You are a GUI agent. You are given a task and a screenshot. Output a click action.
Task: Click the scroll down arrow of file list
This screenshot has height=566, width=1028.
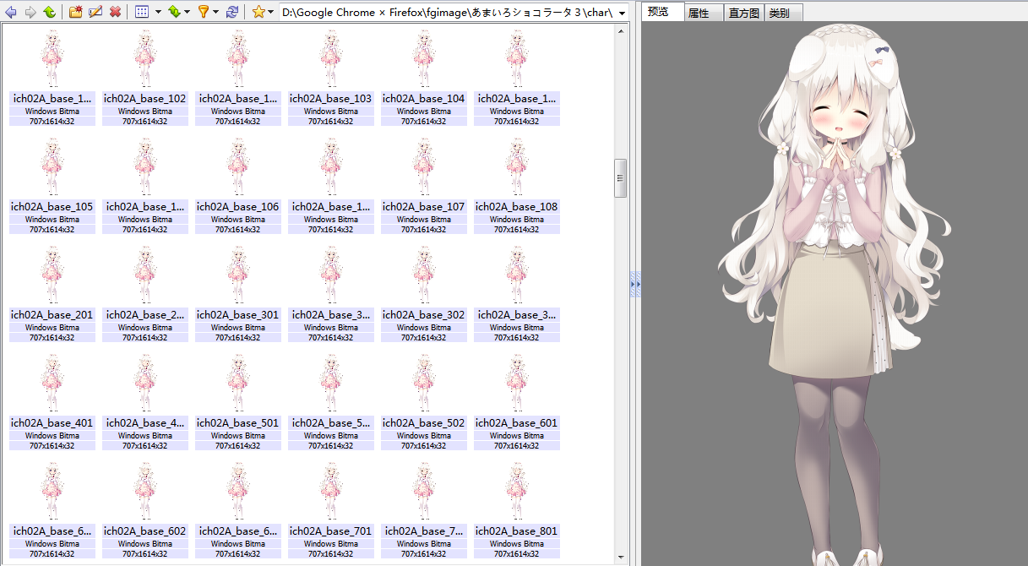(621, 558)
